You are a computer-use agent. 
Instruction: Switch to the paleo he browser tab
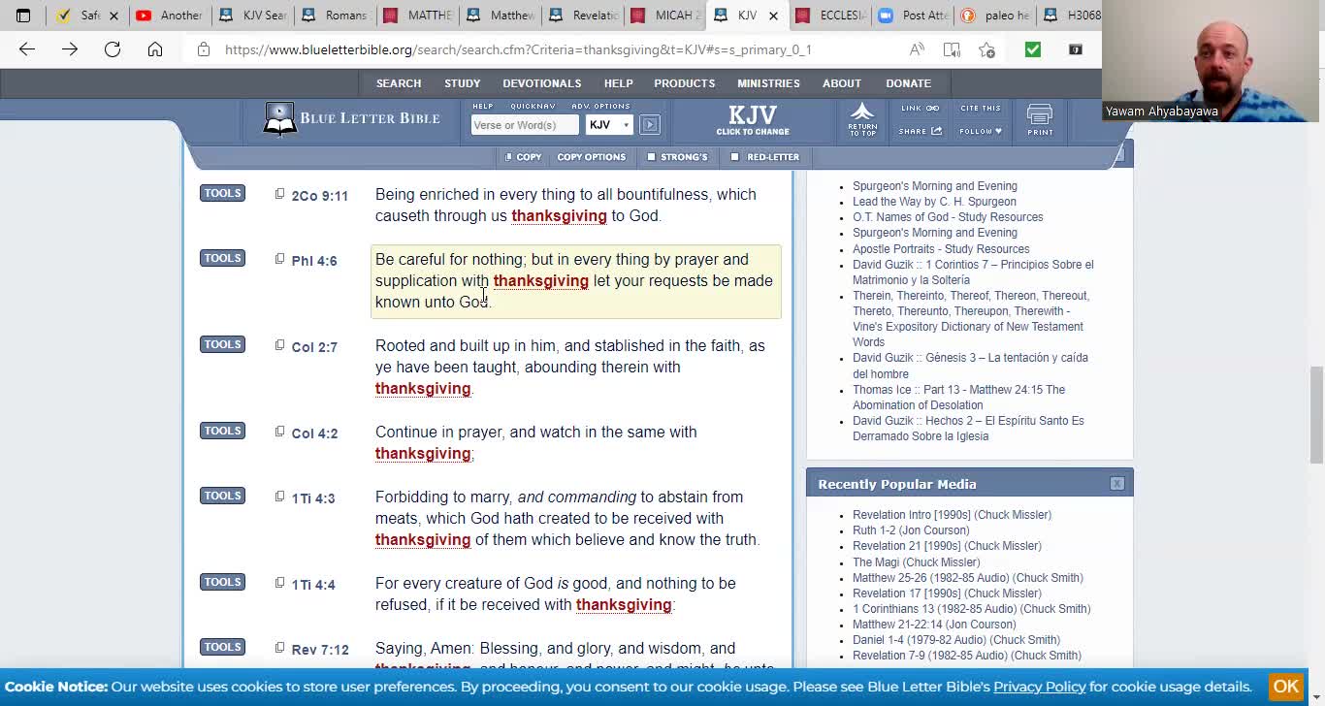pos(994,16)
